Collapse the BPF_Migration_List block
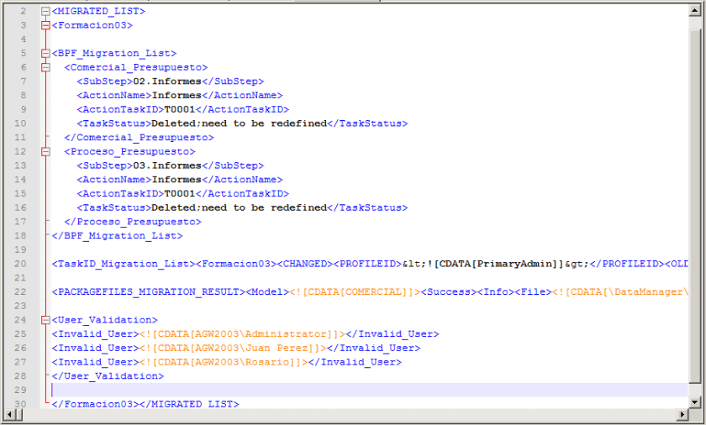The height and width of the screenshot is (425, 706). pos(45,54)
